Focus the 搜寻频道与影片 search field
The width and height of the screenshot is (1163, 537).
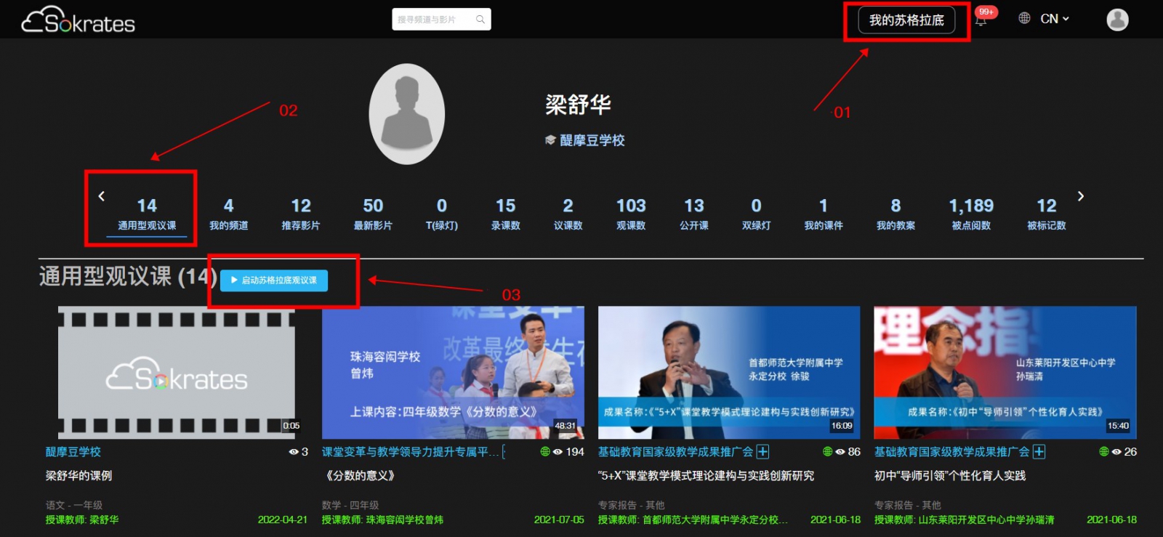coord(432,20)
